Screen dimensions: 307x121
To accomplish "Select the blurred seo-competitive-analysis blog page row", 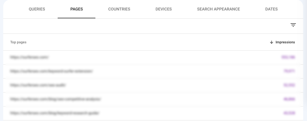I will (x=152, y=99).
